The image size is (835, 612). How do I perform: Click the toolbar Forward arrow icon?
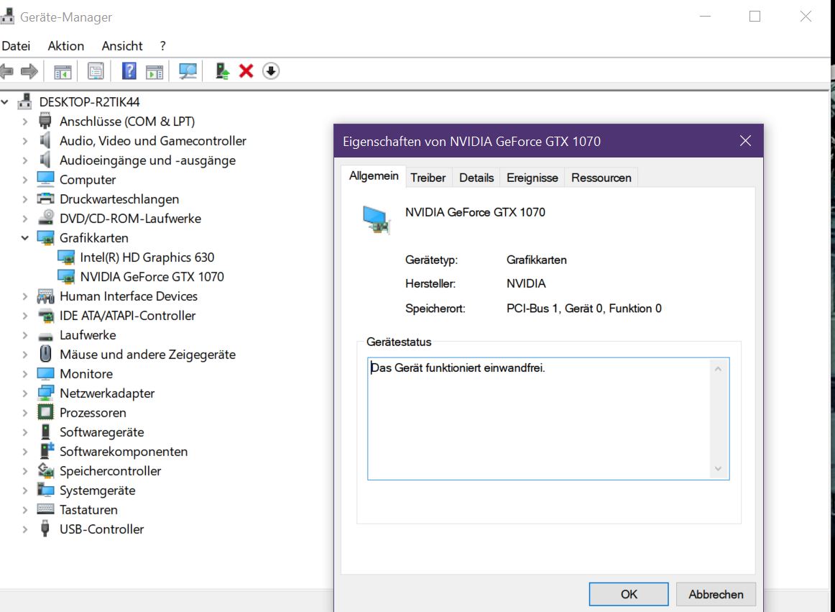click(29, 71)
